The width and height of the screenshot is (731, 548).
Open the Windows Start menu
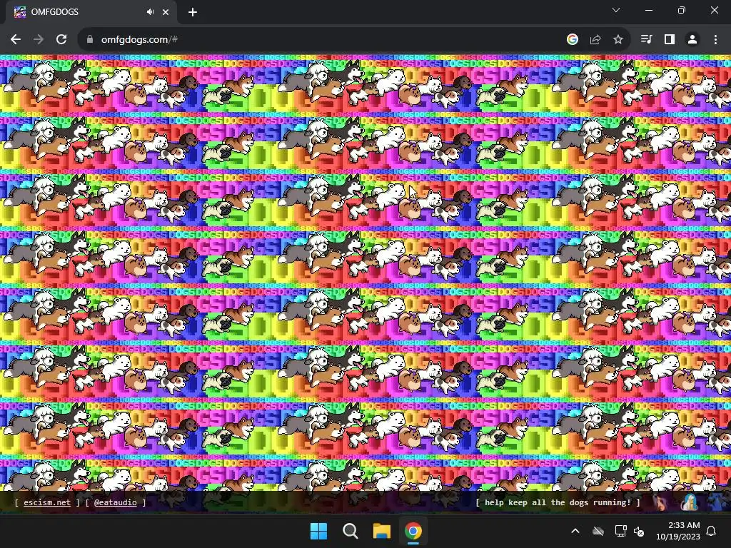[x=319, y=531]
